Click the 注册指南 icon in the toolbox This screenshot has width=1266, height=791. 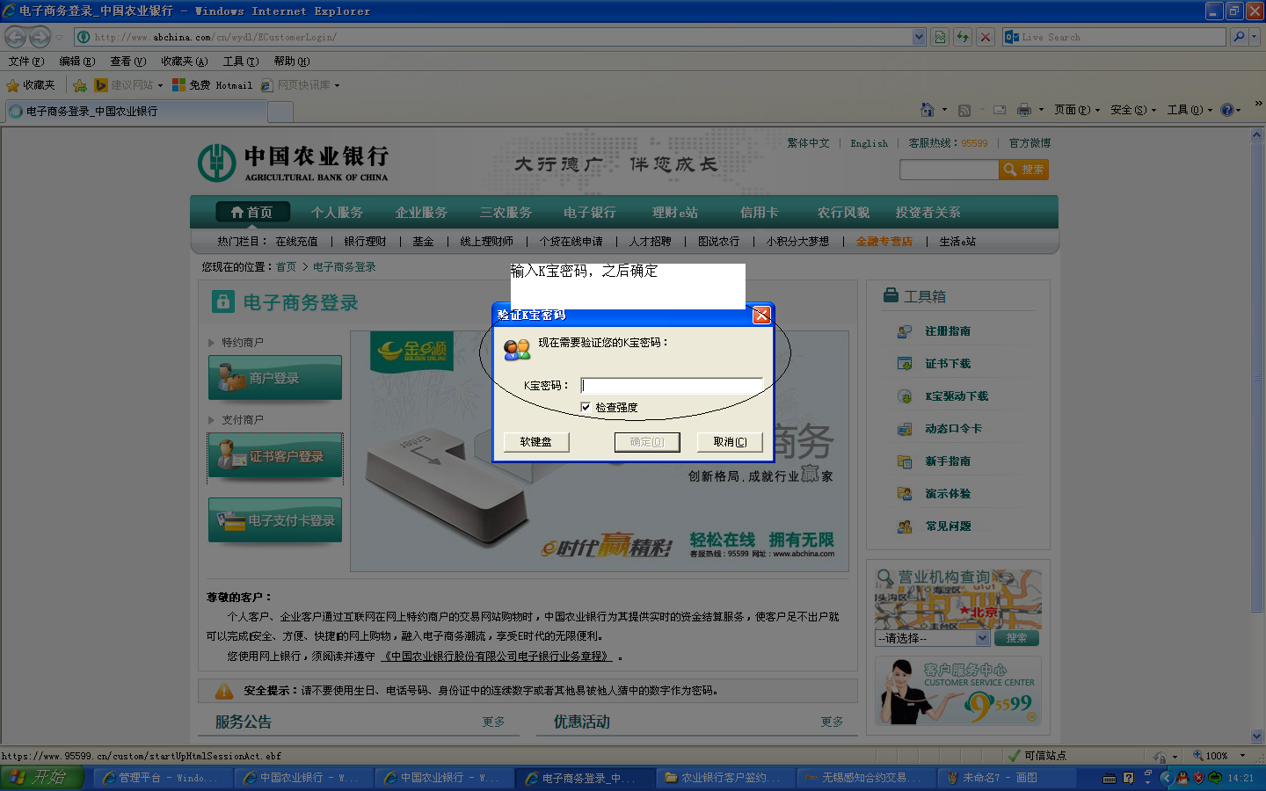click(x=904, y=331)
